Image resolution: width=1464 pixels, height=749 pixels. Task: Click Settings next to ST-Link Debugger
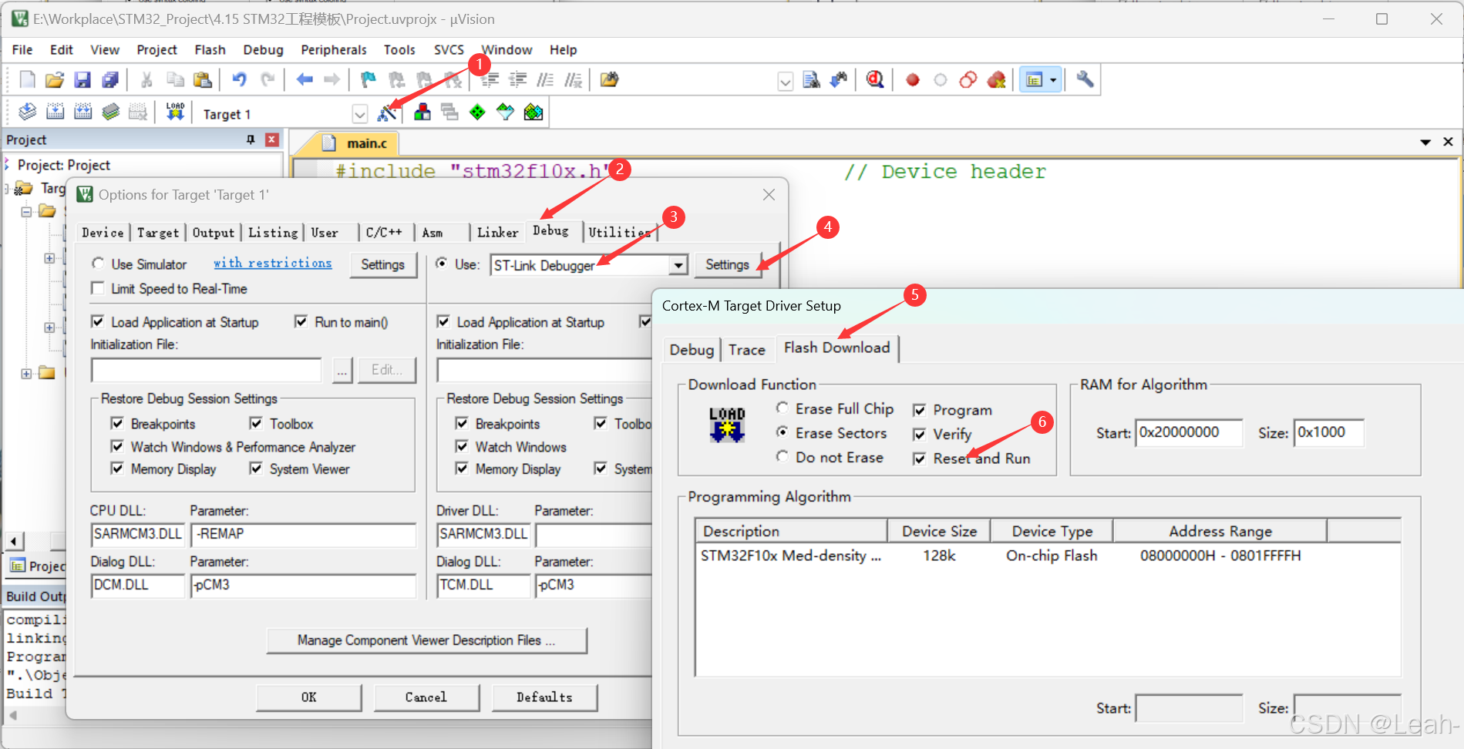click(727, 264)
